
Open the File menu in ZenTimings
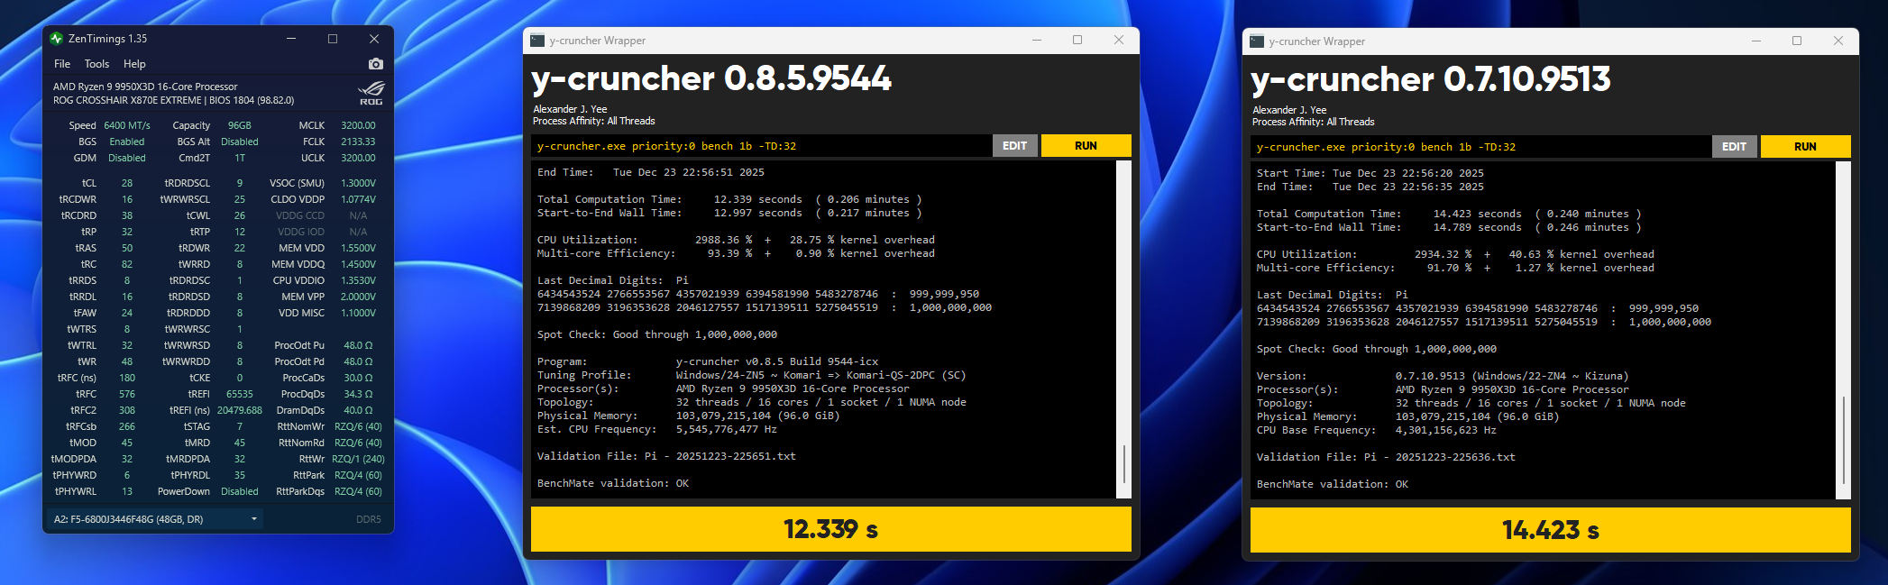coord(62,64)
